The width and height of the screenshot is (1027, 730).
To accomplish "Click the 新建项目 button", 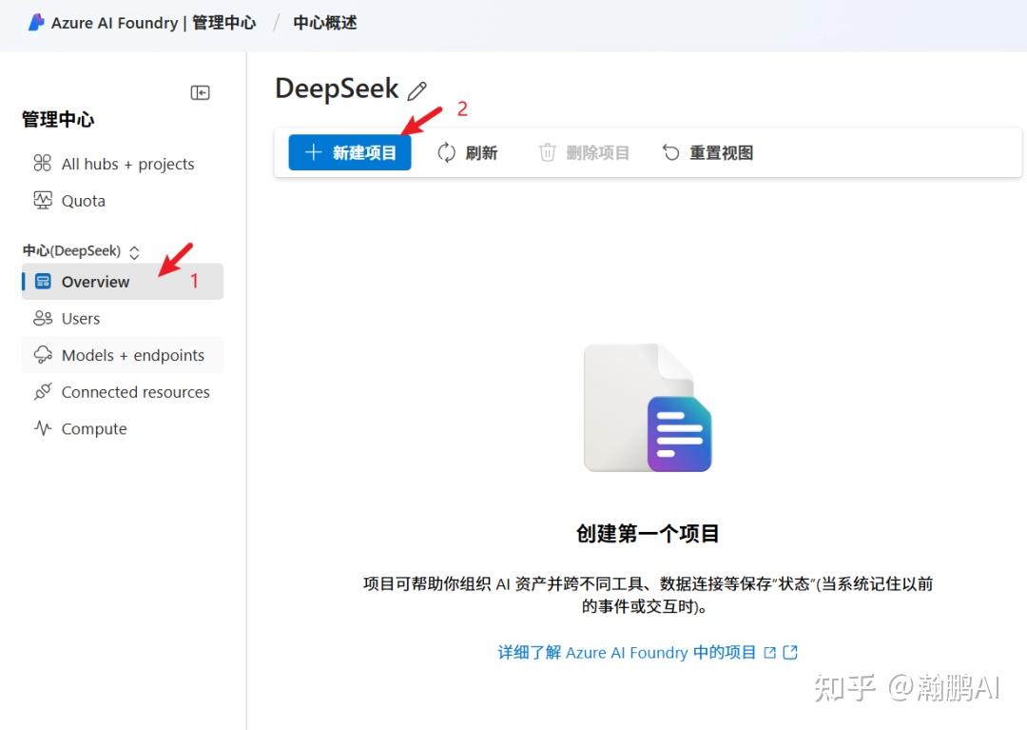I will click(x=349, y=152).
